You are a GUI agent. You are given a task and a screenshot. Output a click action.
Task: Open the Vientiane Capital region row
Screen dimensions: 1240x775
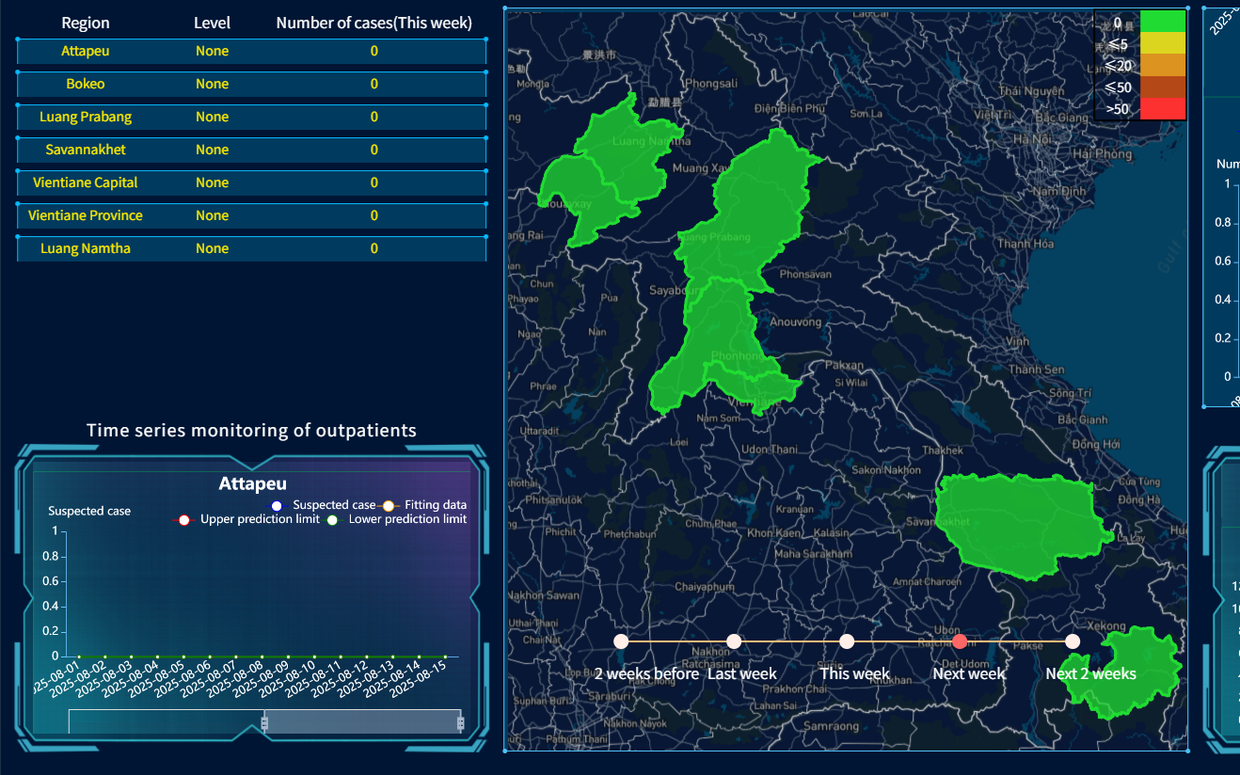coord(251,183)
